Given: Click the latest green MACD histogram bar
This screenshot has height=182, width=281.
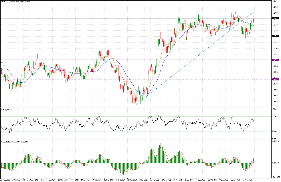Looking at the screenshot, I should tap(254, 160).
